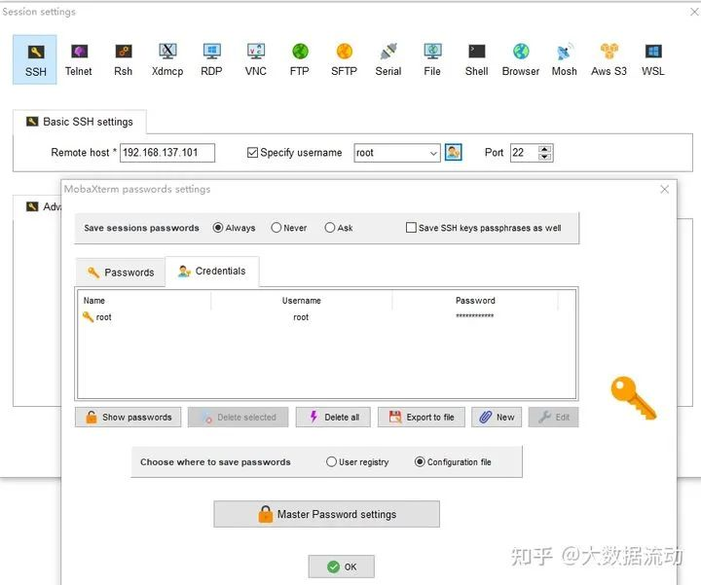The width and height of the screenshot is (701, 585).
Task: Expand the username dropdown arrow
Action: [433, 153]
